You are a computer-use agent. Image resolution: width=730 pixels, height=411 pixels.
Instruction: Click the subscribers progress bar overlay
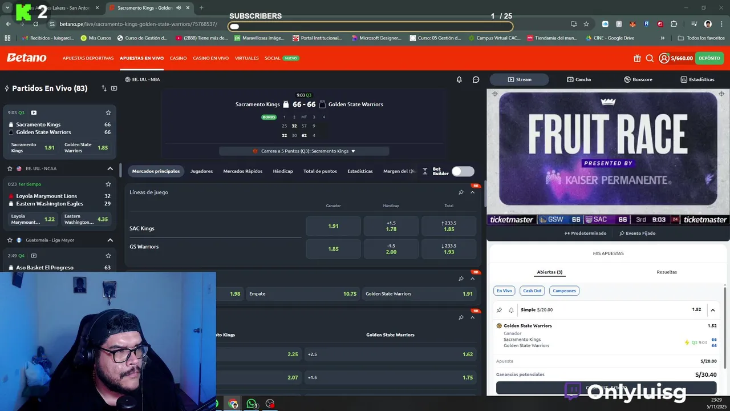click(x=370, y=26)
